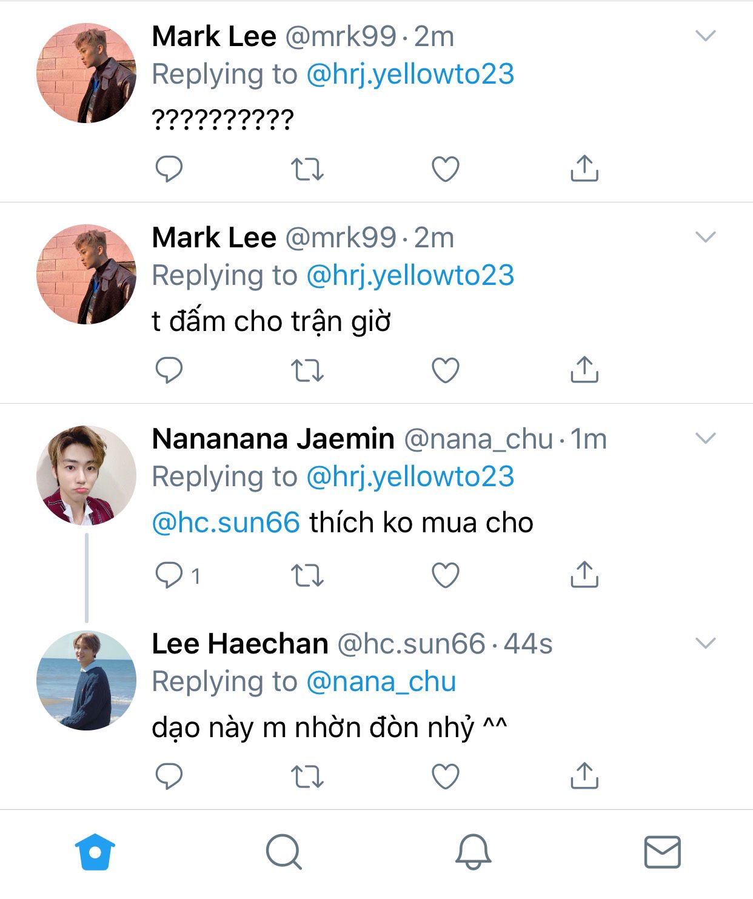
Task: Share Jaemin's tweet using the share icon
Action: (x=584, y=575)
